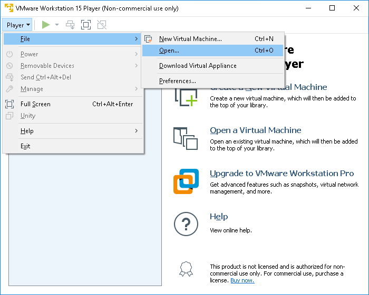Click the Unity mode toolbar icon
Viewport: 369px width, 295px height.
(x=102, y=25)
